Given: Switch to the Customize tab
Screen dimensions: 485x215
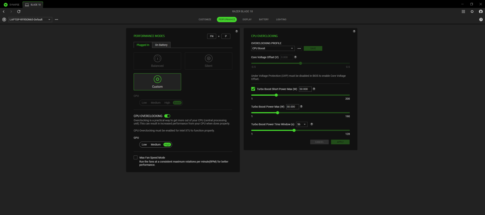Looking at the screenshot, I should point(205,19).
